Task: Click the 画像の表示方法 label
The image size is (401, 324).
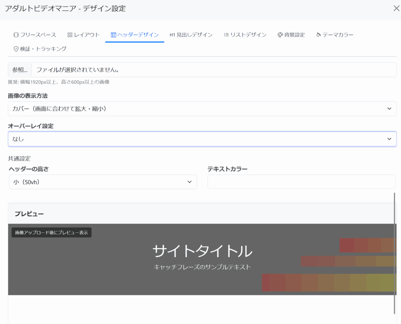Action: (28, 96)
